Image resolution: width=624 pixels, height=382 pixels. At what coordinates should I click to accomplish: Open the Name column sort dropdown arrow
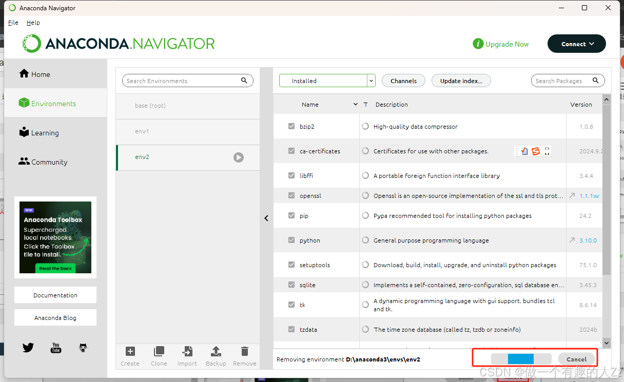[x=356, y=105]
